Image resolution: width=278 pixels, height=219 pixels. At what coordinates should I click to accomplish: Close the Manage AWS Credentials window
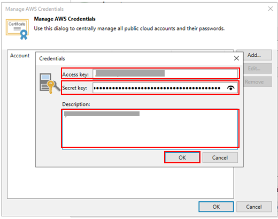271,9
